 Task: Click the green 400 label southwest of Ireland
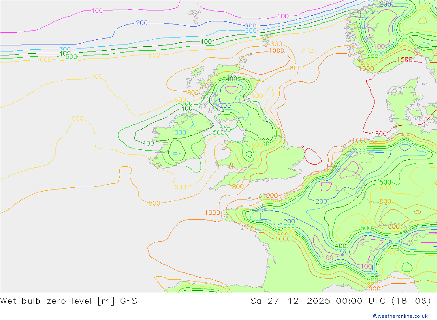[148, 143]
